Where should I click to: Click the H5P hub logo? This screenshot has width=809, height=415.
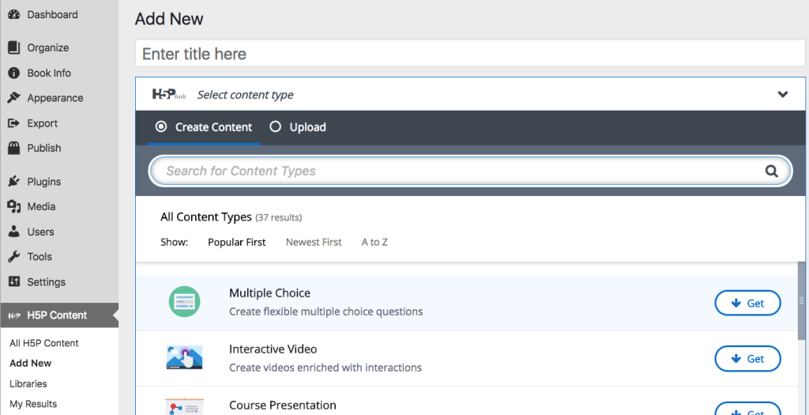169,94
